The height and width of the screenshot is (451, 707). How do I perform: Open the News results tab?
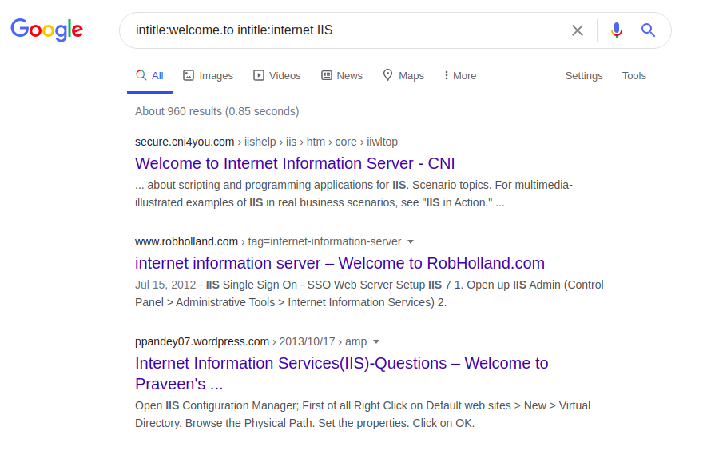point(342,75)
